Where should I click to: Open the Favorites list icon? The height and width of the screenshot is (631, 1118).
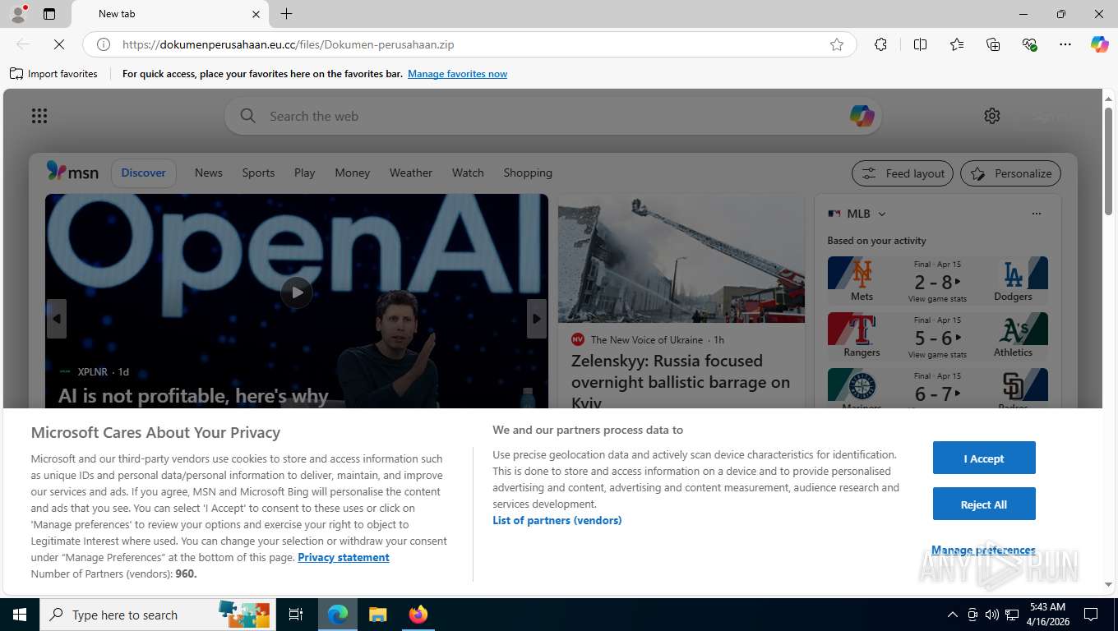click(957, 44)
